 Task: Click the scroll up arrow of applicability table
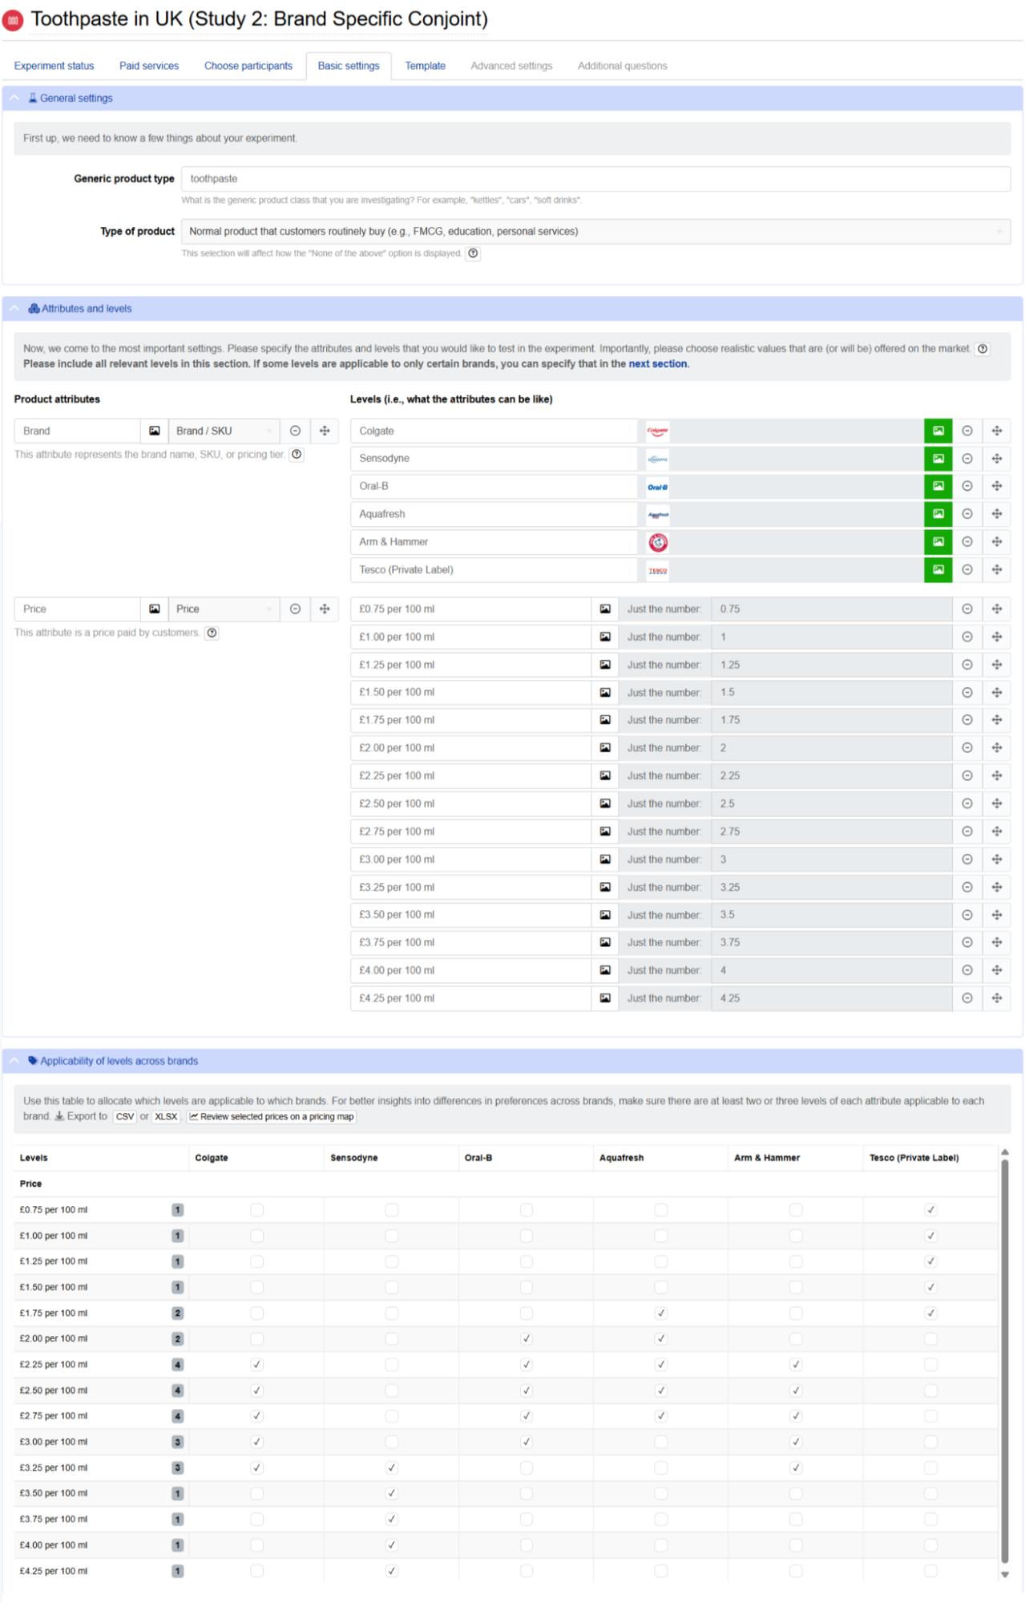point(1004,1152)
